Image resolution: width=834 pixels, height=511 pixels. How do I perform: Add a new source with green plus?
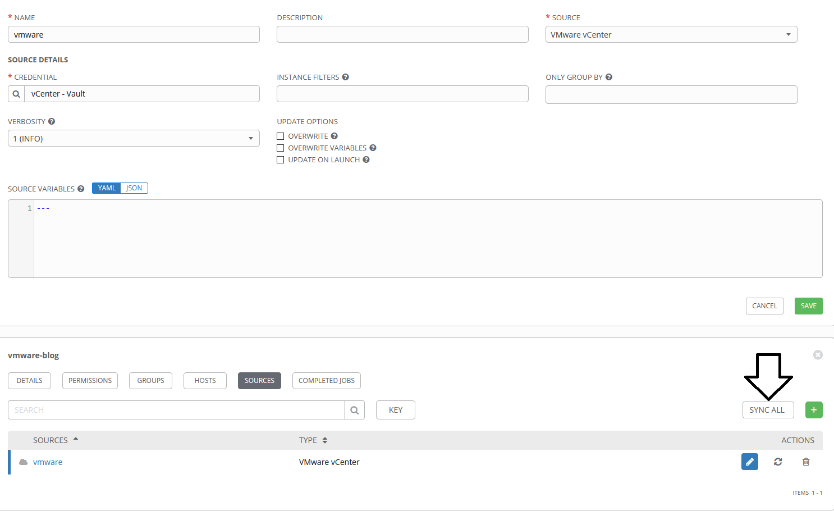(x=814, y=410)
